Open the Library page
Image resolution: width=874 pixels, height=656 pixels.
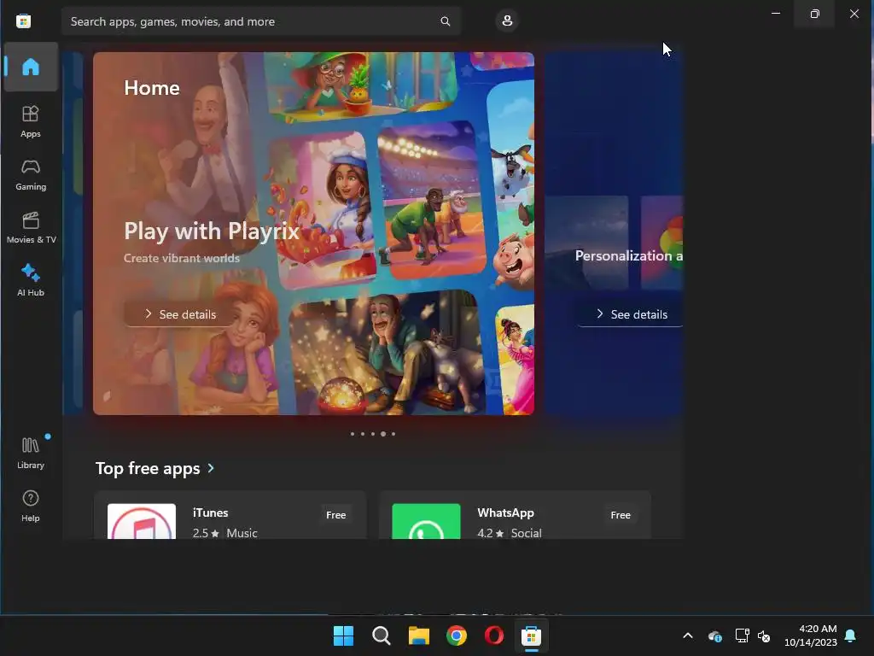click(x=31, y=453)
